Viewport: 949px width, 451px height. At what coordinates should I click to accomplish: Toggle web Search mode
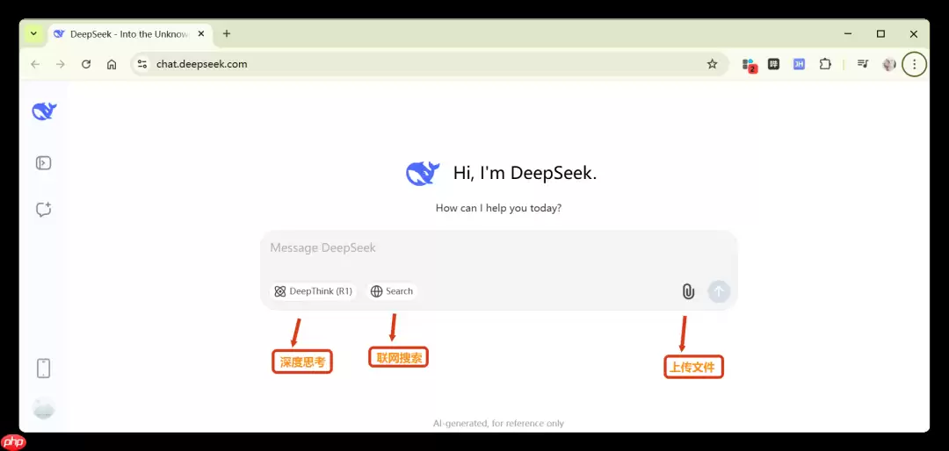tap(392, 291)
